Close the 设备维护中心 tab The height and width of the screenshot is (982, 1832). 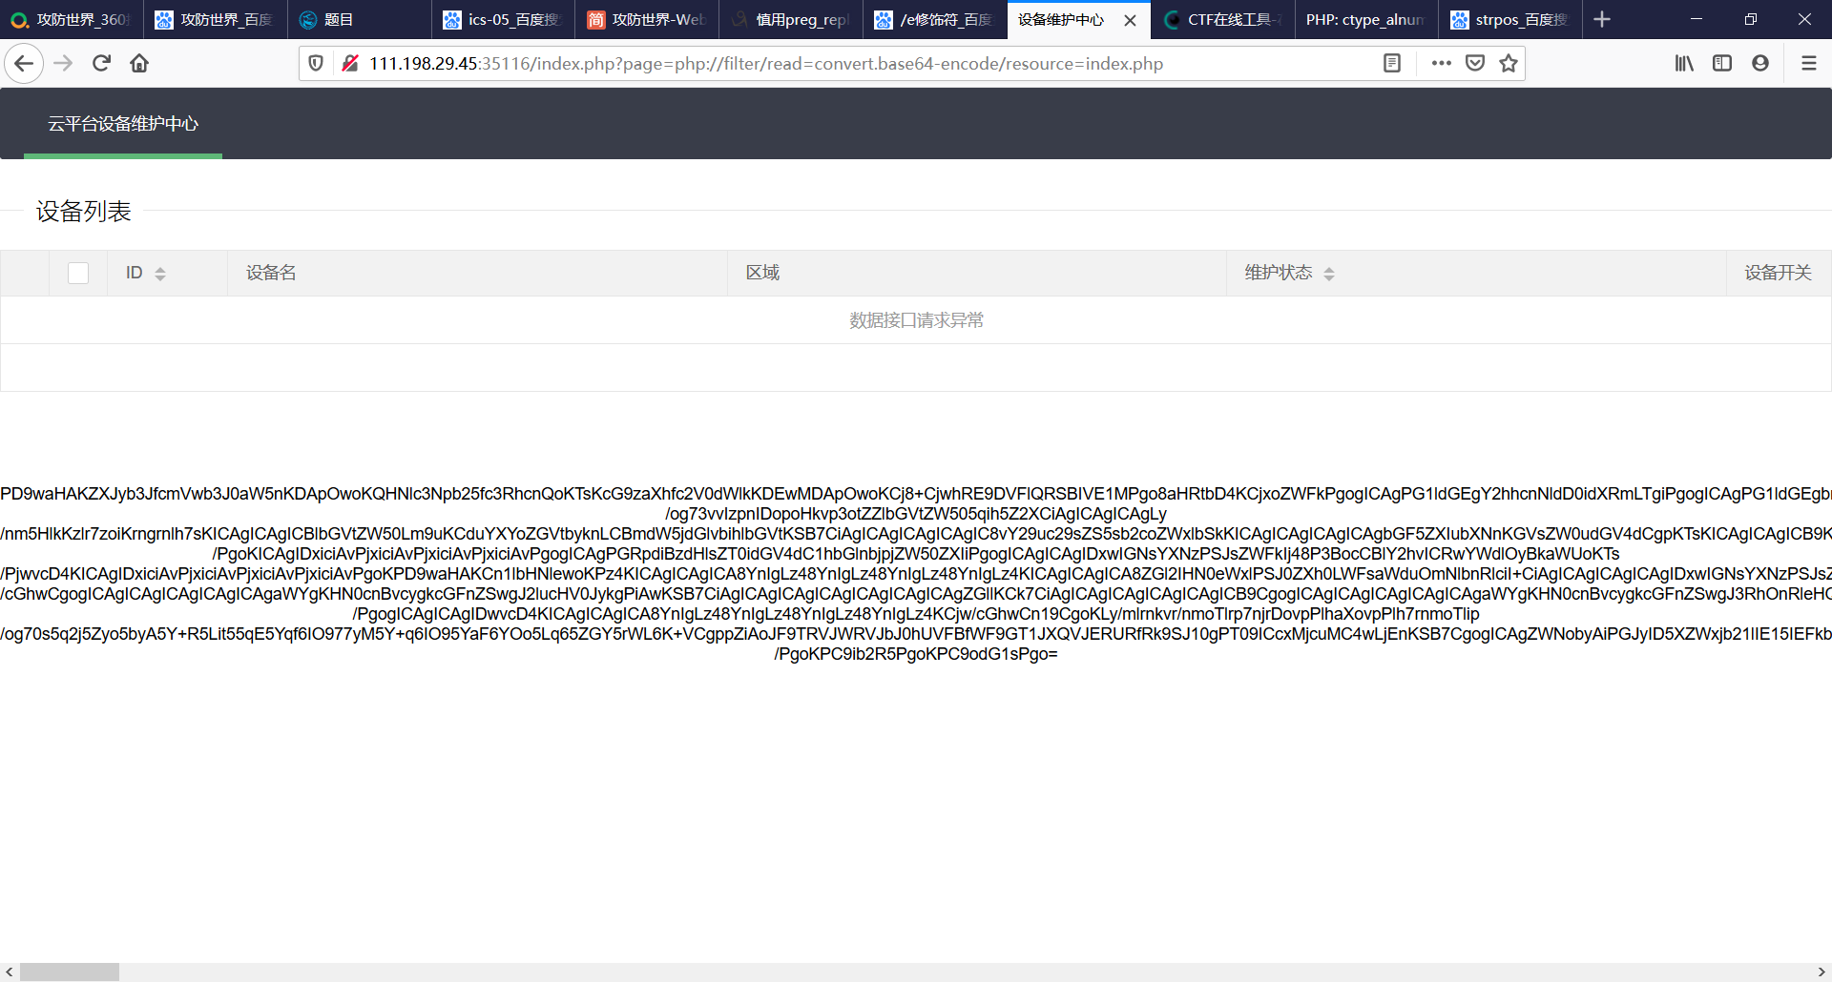[1130, 20]
